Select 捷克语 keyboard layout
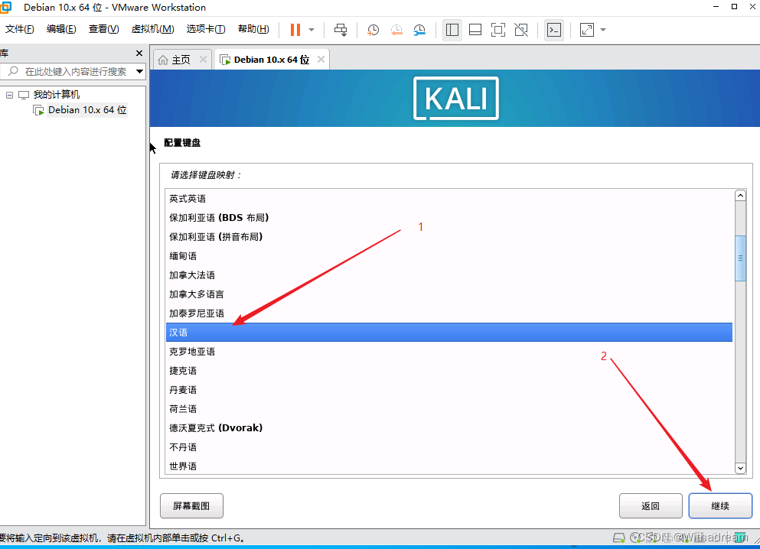The width and height of the screenshot is (760, 549). (x=448, y=371)
